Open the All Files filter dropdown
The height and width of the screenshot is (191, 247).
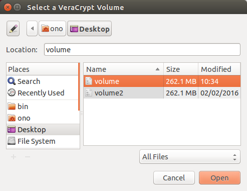coord(190,157)
